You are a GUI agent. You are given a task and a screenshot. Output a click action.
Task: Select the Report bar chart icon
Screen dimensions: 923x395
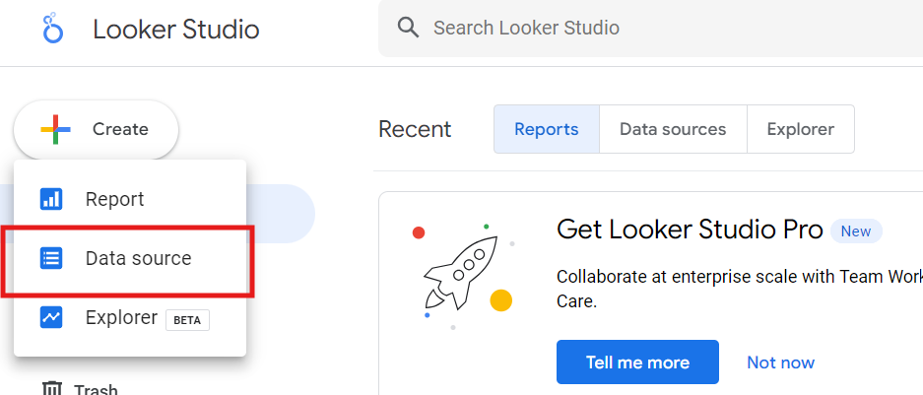(x=51, y=199)
